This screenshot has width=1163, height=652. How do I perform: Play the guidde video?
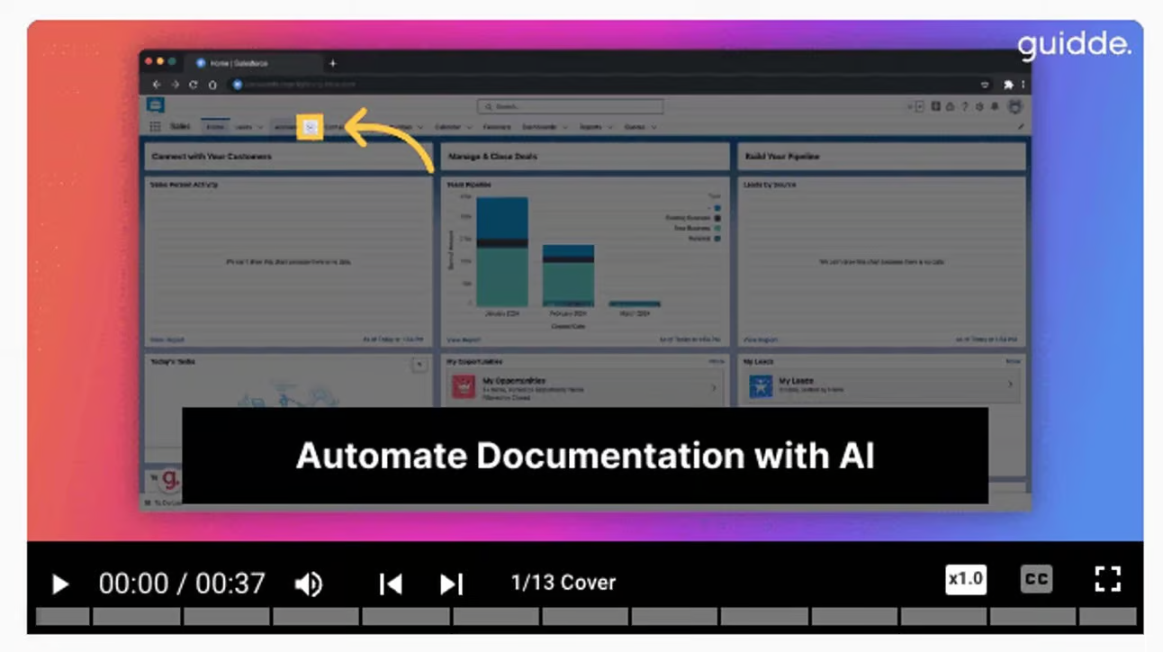click(60, 584)
